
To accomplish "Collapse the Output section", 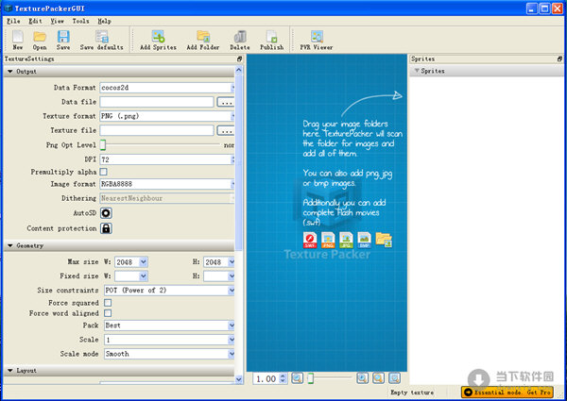I will point(10,72).
